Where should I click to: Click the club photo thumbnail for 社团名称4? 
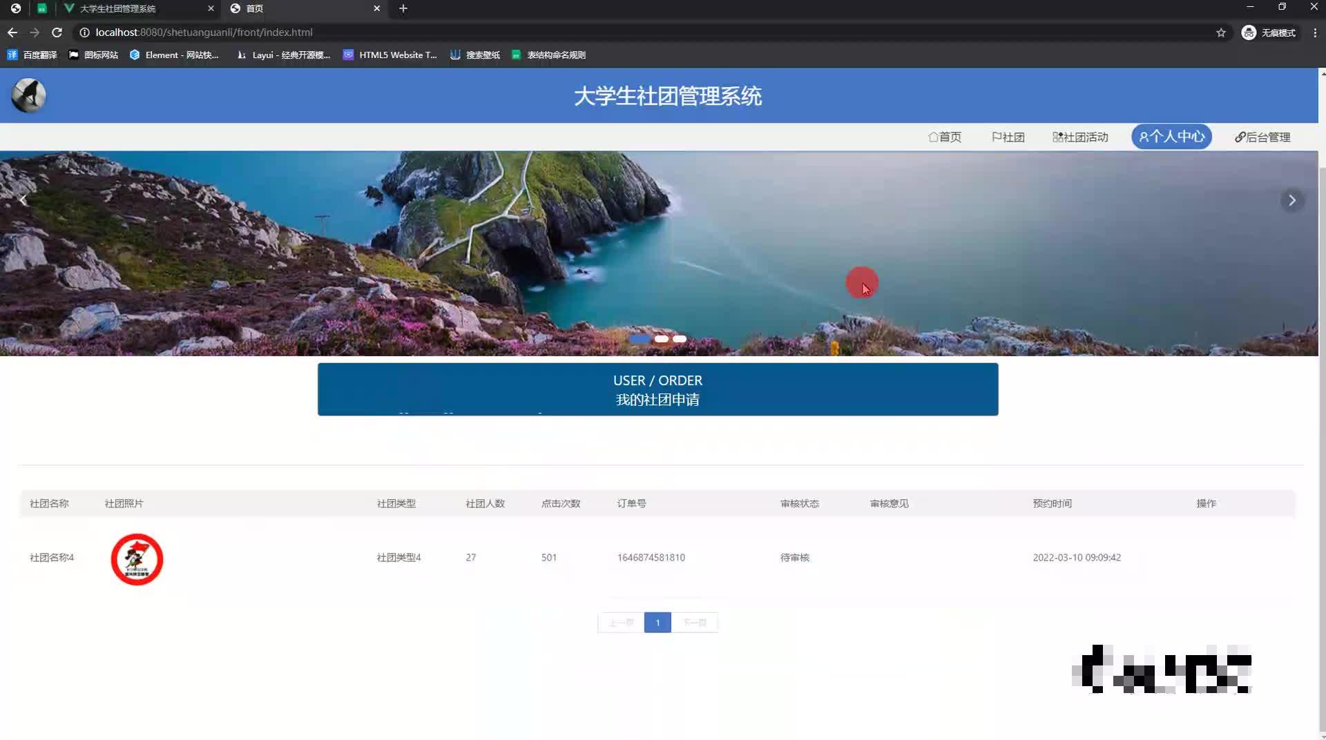[x=137, y=559]
